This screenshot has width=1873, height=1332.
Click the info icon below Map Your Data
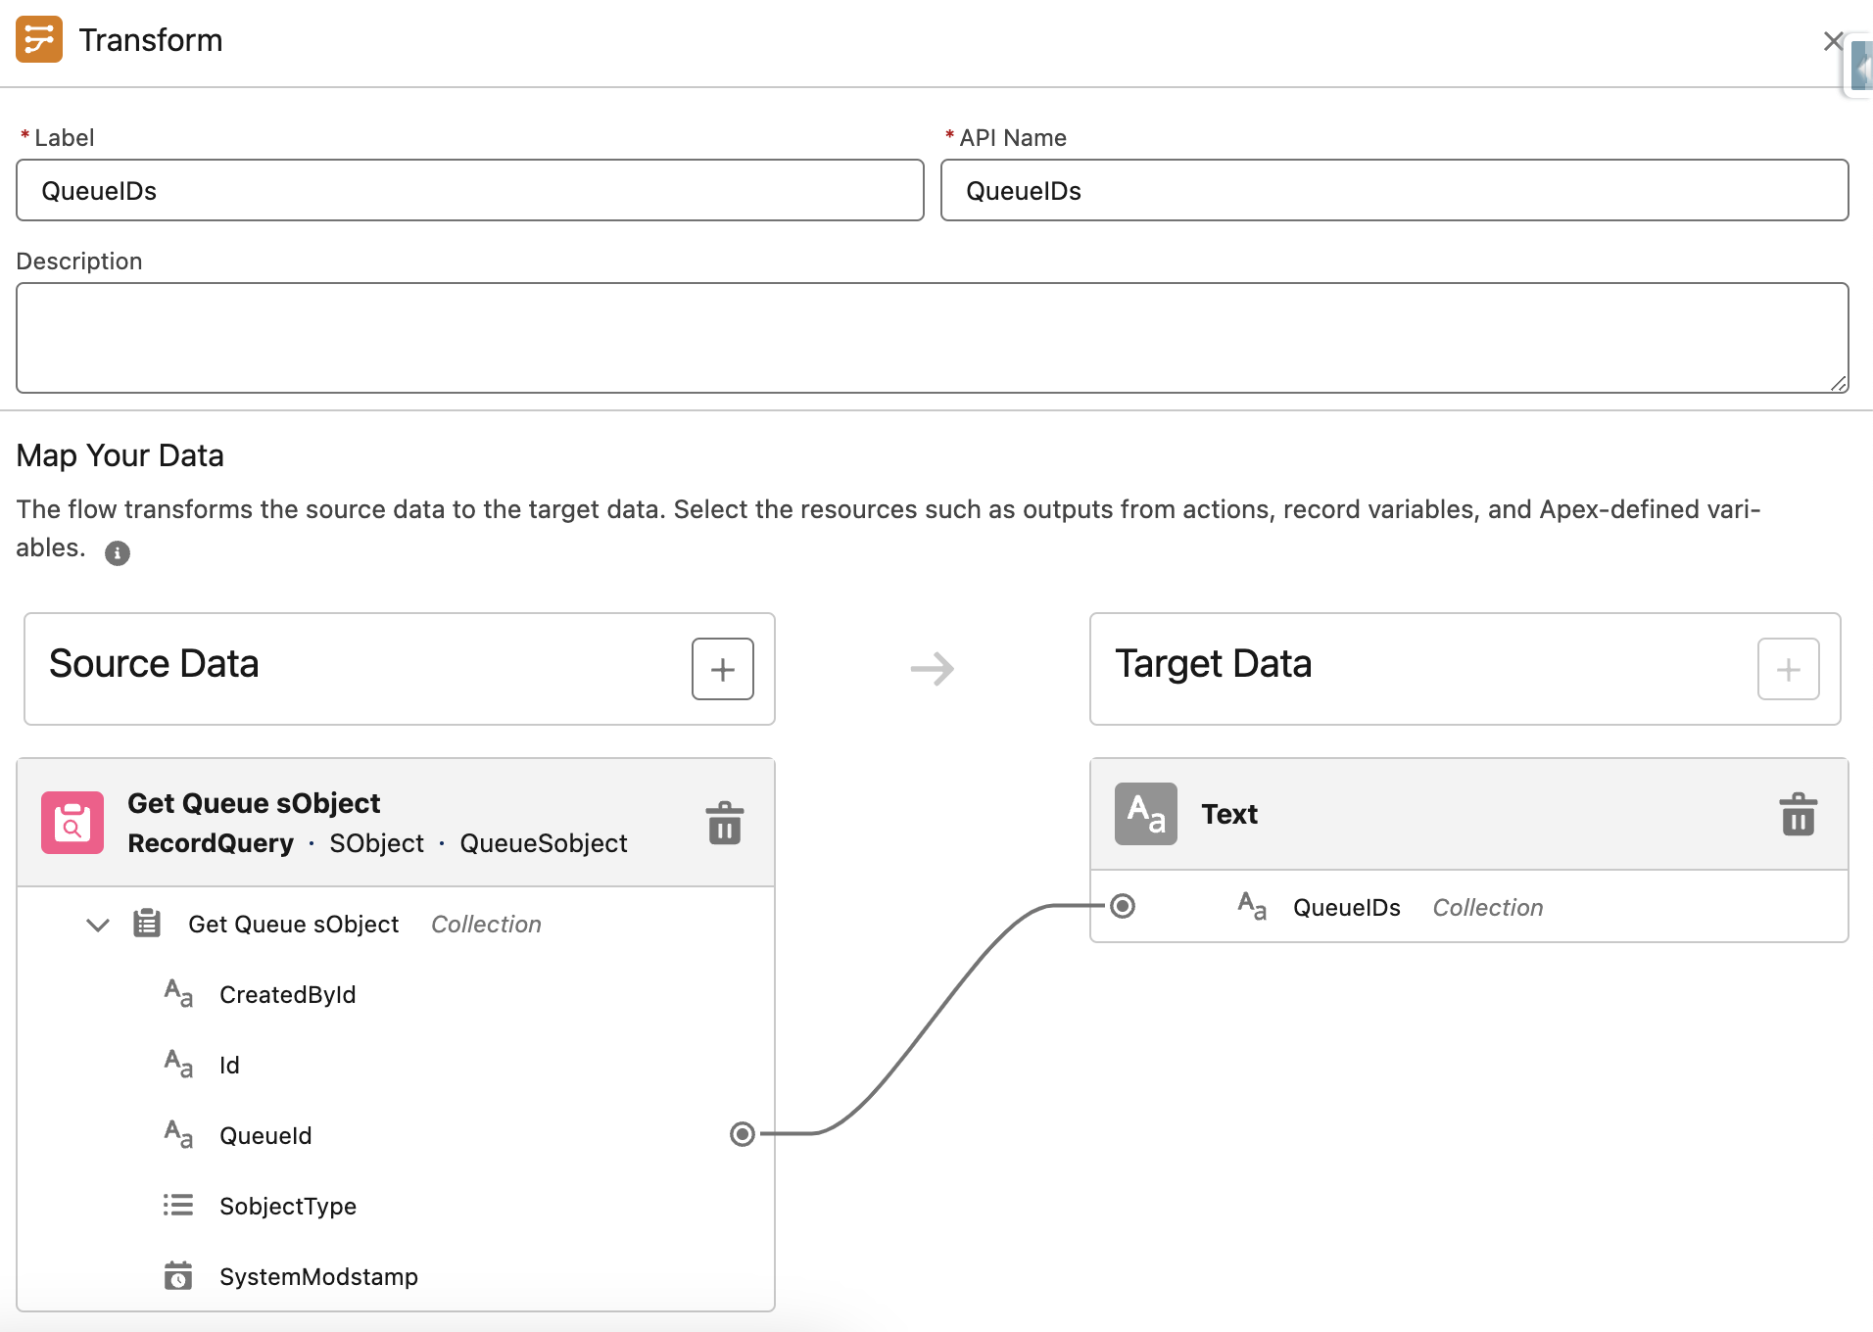(x=118, y=553)
